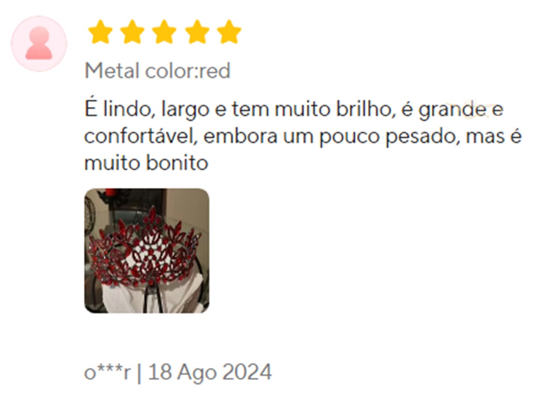
Task: Click the vertical separator before the date
Action: click(139, 373)
